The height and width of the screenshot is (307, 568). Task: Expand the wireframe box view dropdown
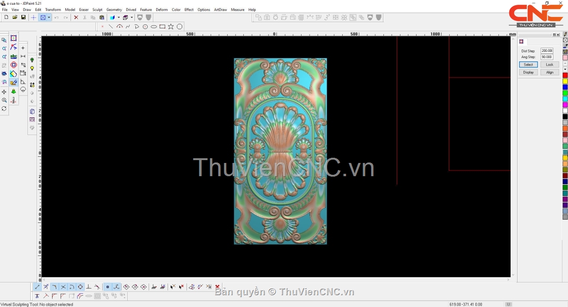click(x=132, y=17)
